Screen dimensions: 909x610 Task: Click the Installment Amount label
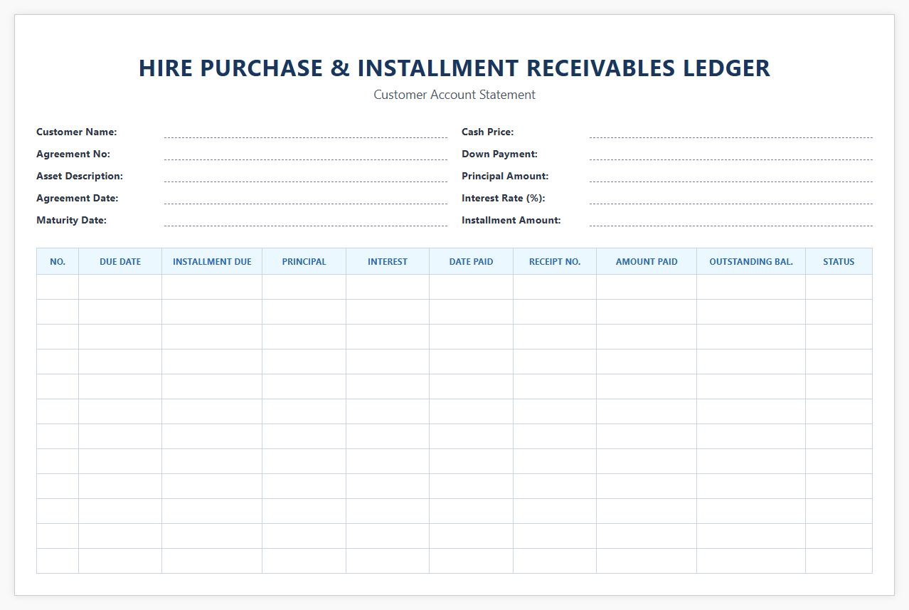pyautogui.click(x=511, y=220)
